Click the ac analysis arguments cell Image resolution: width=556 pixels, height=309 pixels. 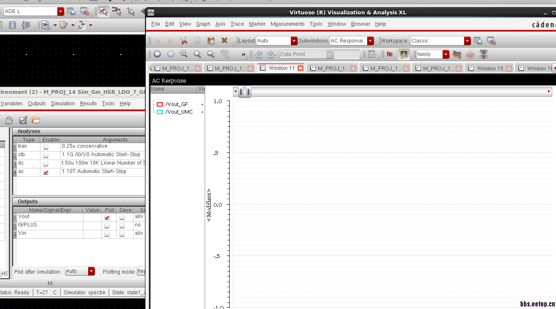[103, 172]
